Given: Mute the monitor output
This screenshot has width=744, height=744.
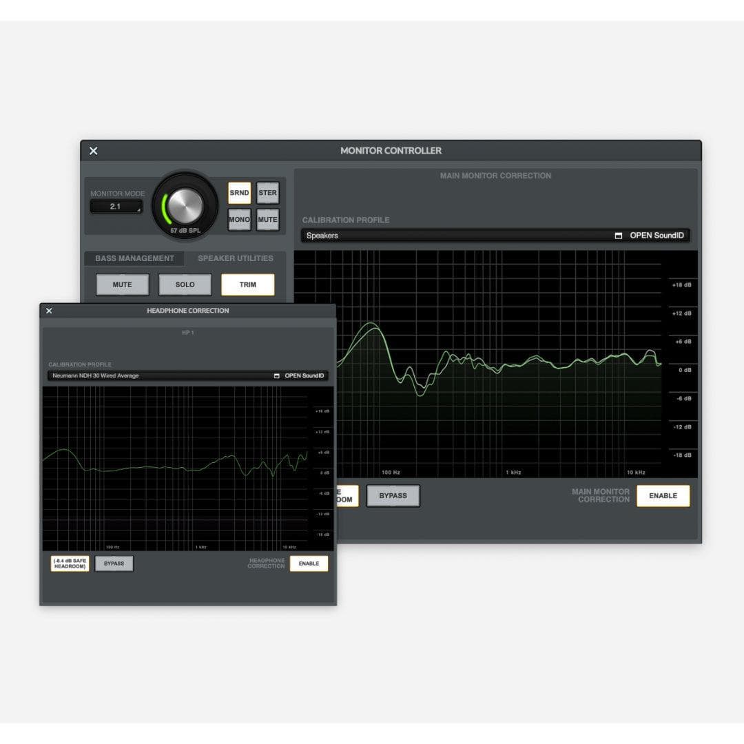Looking at the screenshot, I should click(267, 219).
